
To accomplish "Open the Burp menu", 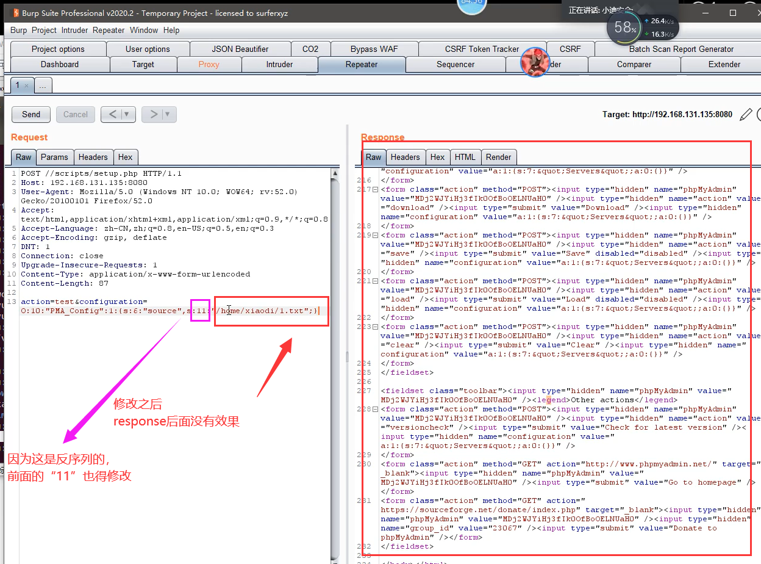I will click(19, 30).
